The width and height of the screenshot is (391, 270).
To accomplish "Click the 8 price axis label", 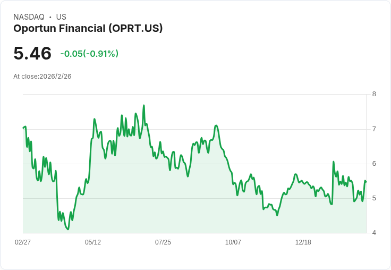I will (x=374, y=94).
